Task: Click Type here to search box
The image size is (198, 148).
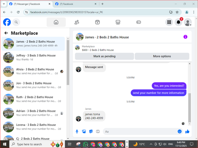Action: point(37,144)
